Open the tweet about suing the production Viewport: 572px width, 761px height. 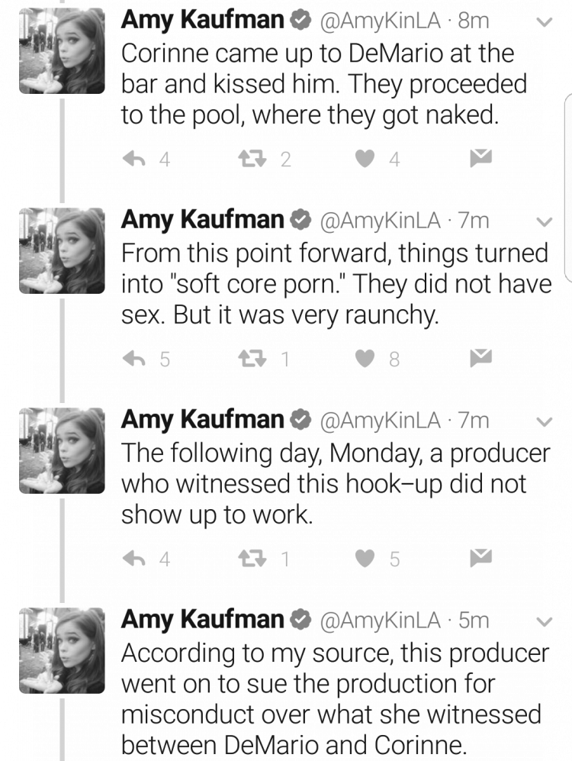pos(335,699)
